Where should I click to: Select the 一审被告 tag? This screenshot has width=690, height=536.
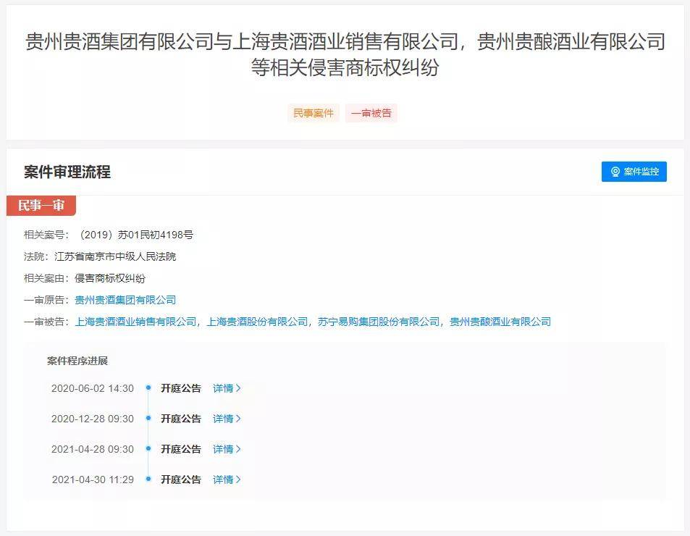pos(371,113)
